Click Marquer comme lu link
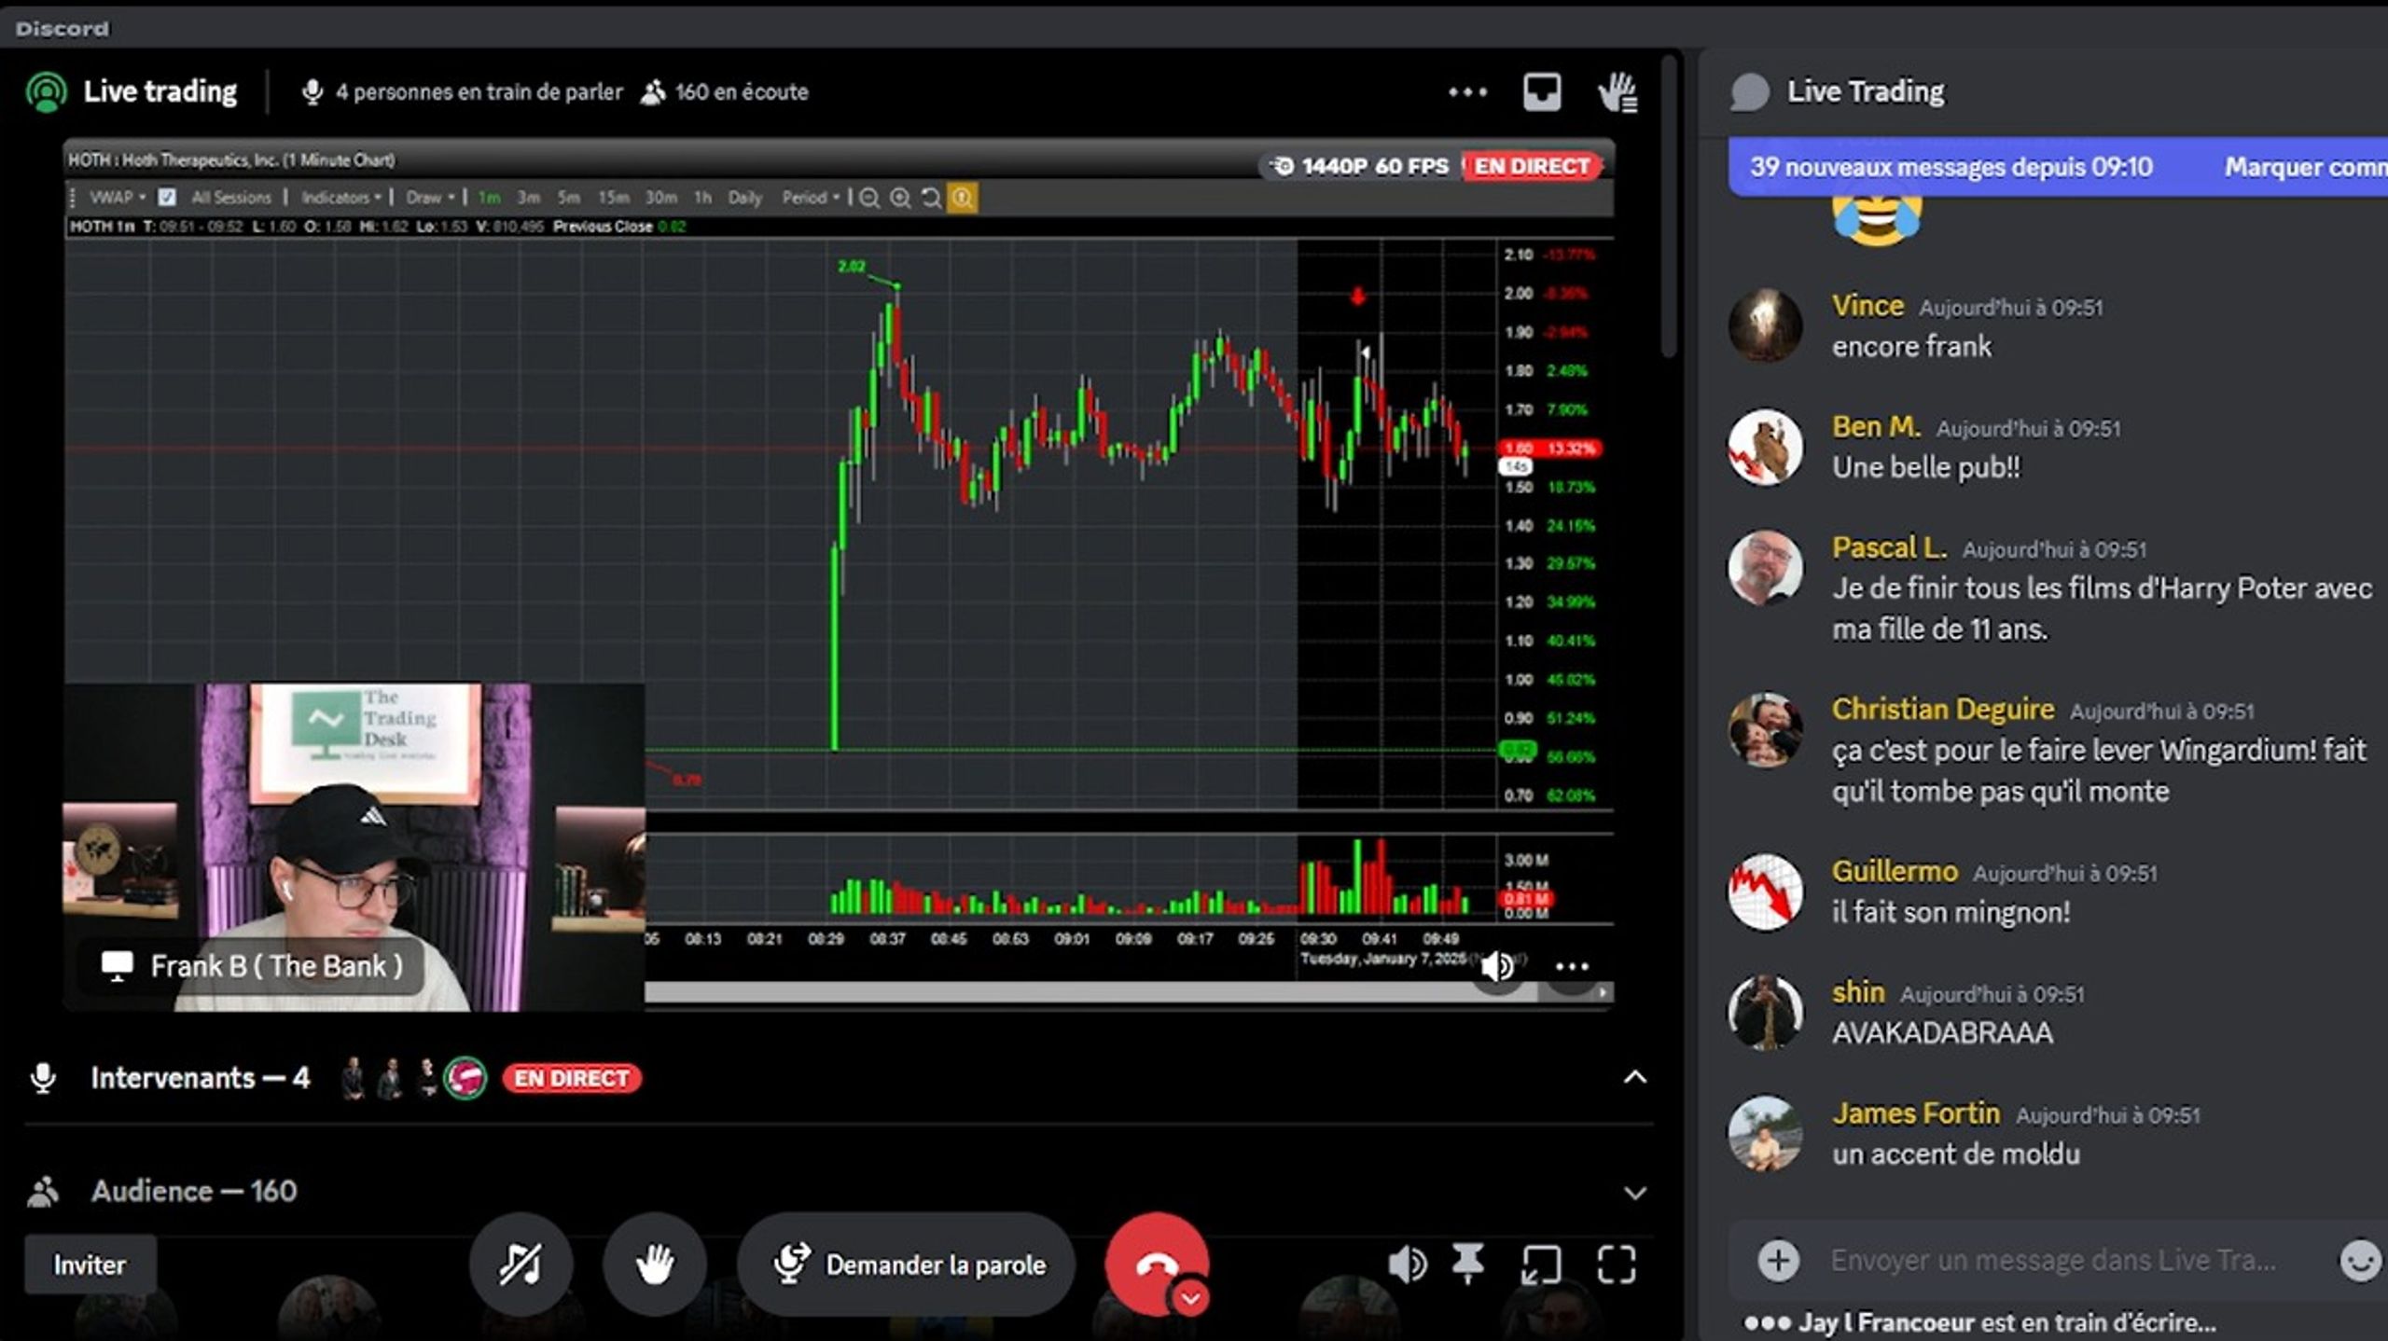Screen dimensions: 2388x1341 click(2306, 167)
